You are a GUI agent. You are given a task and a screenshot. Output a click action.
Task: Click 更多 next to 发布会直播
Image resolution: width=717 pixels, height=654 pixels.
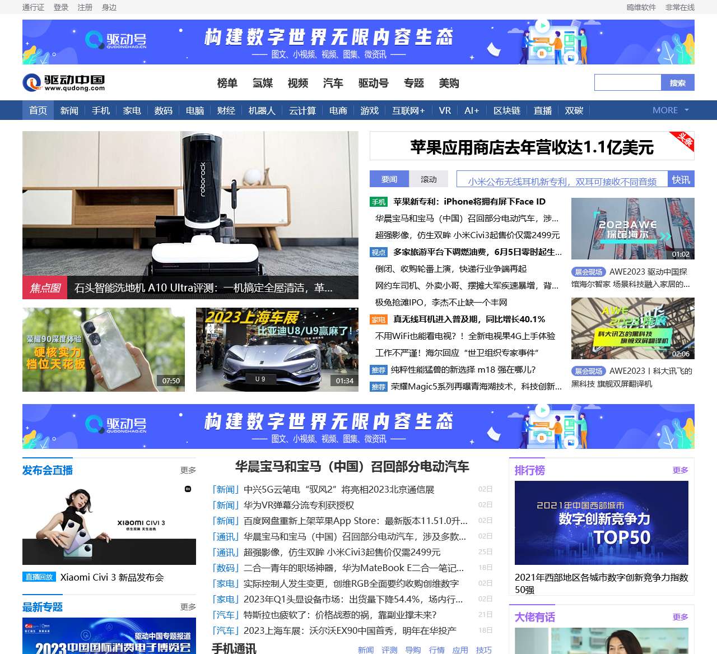[188, 470]
